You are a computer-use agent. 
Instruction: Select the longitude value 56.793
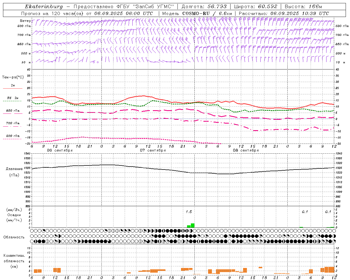217,7
